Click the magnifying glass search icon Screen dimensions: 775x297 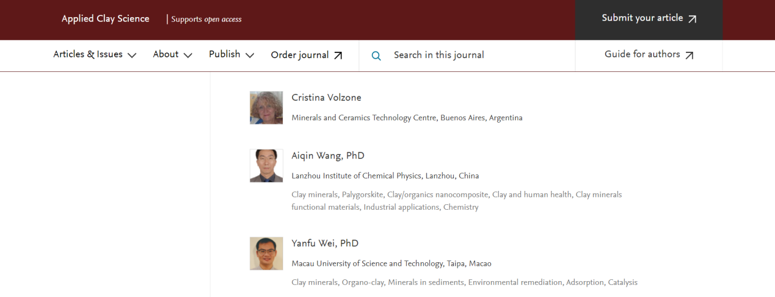click(376, 55)
